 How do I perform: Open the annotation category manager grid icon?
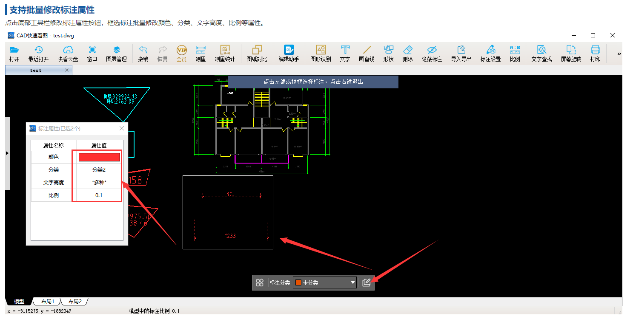(x=260, y=282)
